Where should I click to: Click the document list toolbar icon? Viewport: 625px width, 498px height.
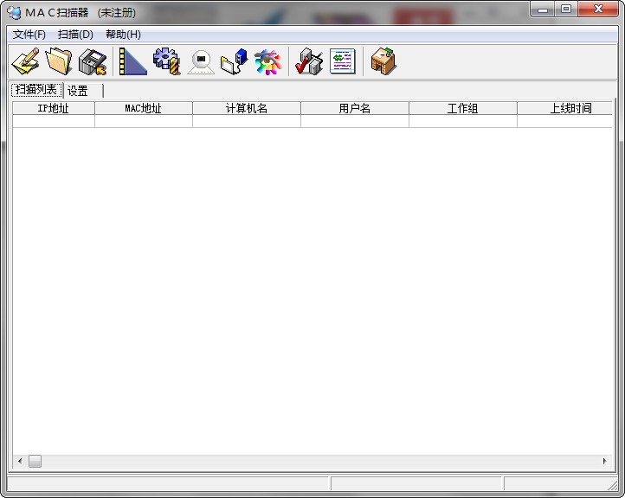tap(343, 61)
